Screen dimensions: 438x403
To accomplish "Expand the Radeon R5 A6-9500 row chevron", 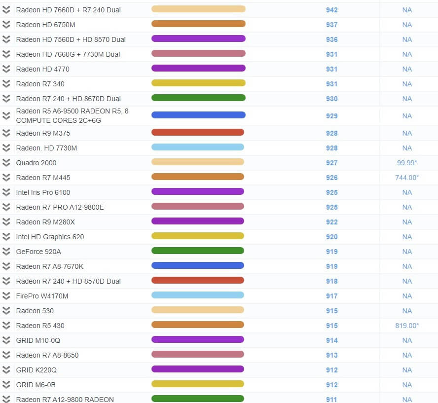I will click(x=6, y=115).
